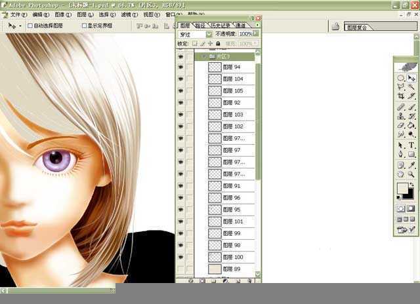Select the History Brush tool
Viewport: 420px width, 304px height.
point(411,116)
